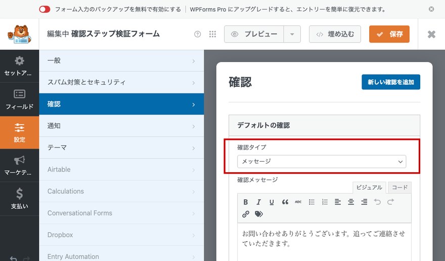
Task: Open the フィールド fields sidebar panel
Action: [x=19, y=99]
